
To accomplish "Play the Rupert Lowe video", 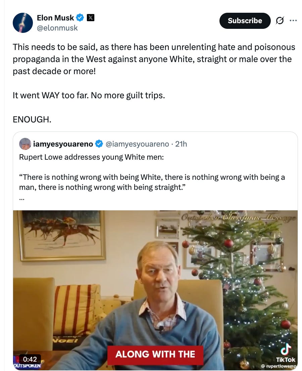I will coord(155,289).
